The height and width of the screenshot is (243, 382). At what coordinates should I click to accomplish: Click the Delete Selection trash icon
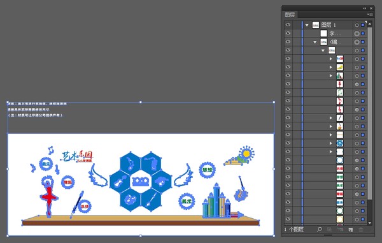click(x=361, y=230)
